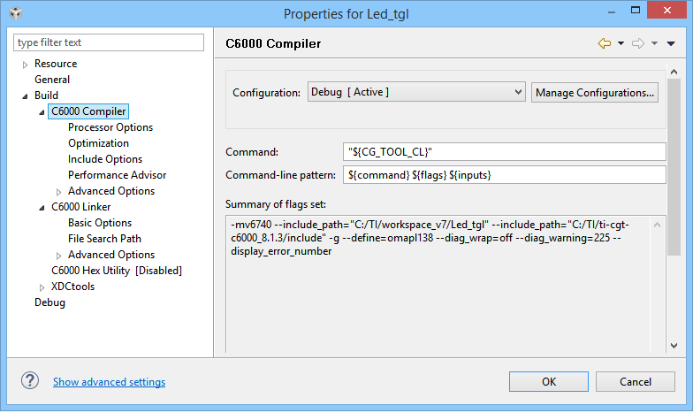Screen dimensions: 693x413
Task: Collapse the C6000 Linker node
Action: (42, 207)
